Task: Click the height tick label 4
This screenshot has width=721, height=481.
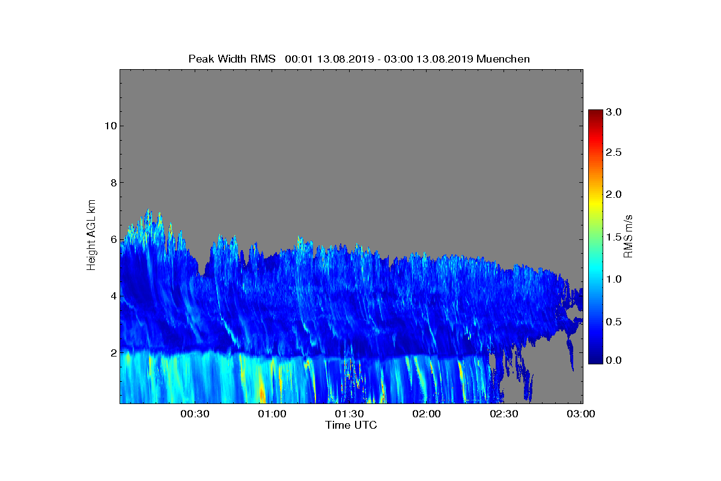Action: pyautogui.click(x=112, y=296)
